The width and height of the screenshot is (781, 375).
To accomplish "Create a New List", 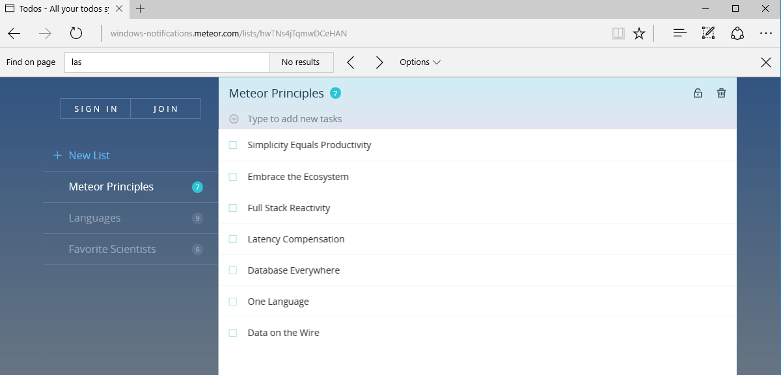I will [x=89, y=155].
